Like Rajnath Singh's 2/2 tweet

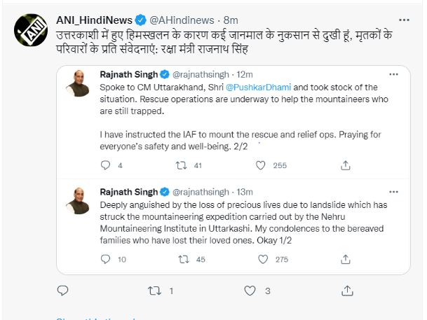tap(261, 166)
